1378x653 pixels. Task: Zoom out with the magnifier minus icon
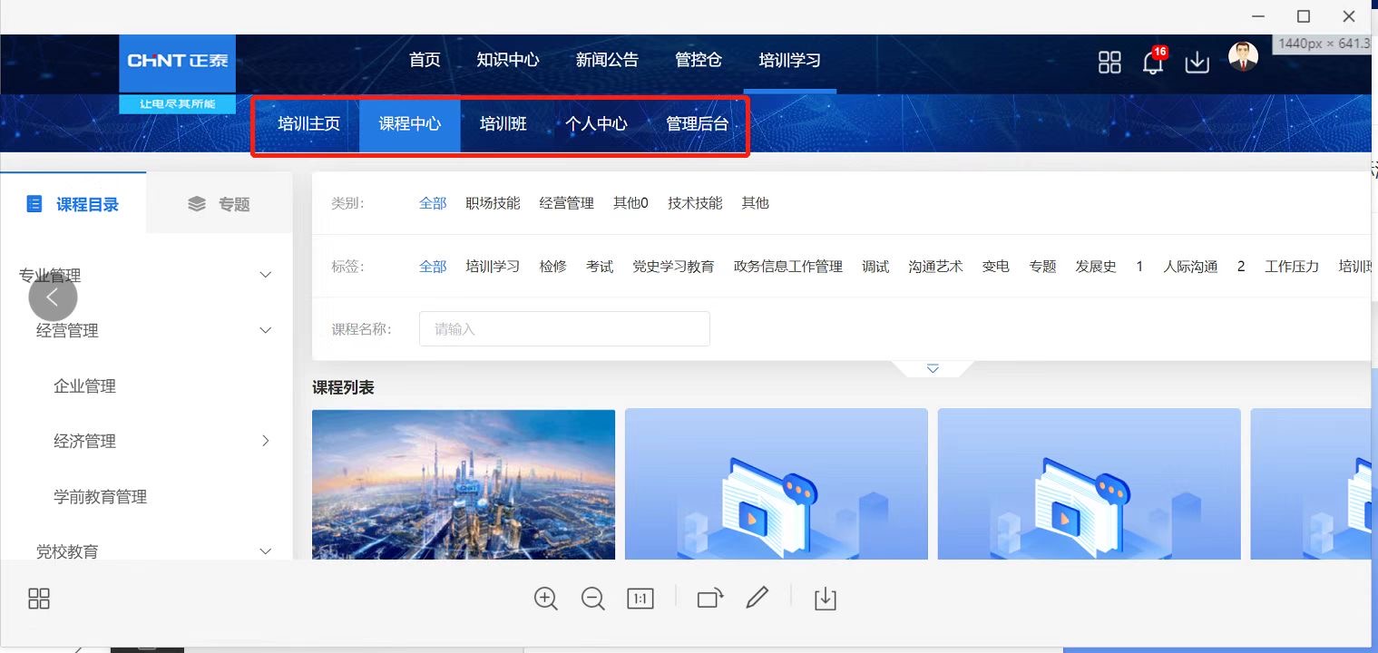[x=593, y=599]
